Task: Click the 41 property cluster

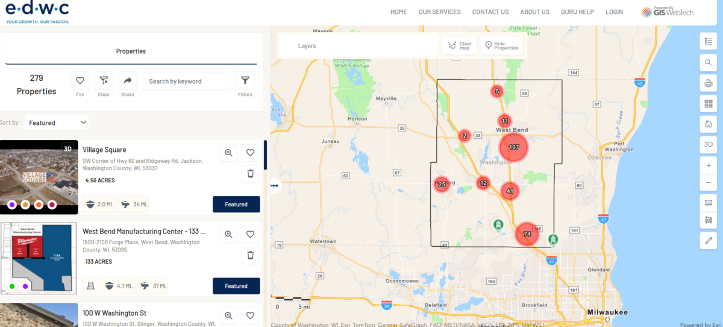Action: click(510, 191)
